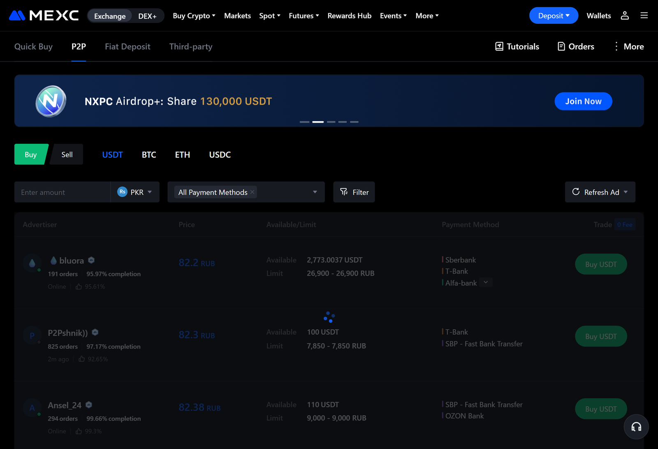Select the Exchange mode toggle
Viewport: 658px width, 449px height.
pyautogui.click(x=110, y=16)
